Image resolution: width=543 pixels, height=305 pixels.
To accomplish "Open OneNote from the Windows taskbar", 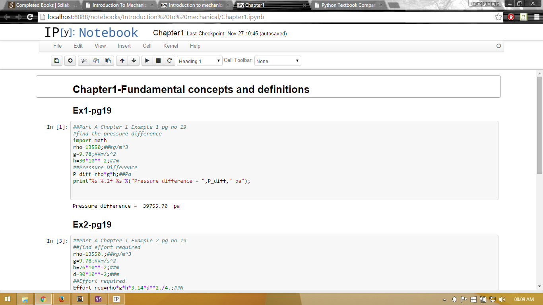I will pyautogui.click(x=98, y=299).
